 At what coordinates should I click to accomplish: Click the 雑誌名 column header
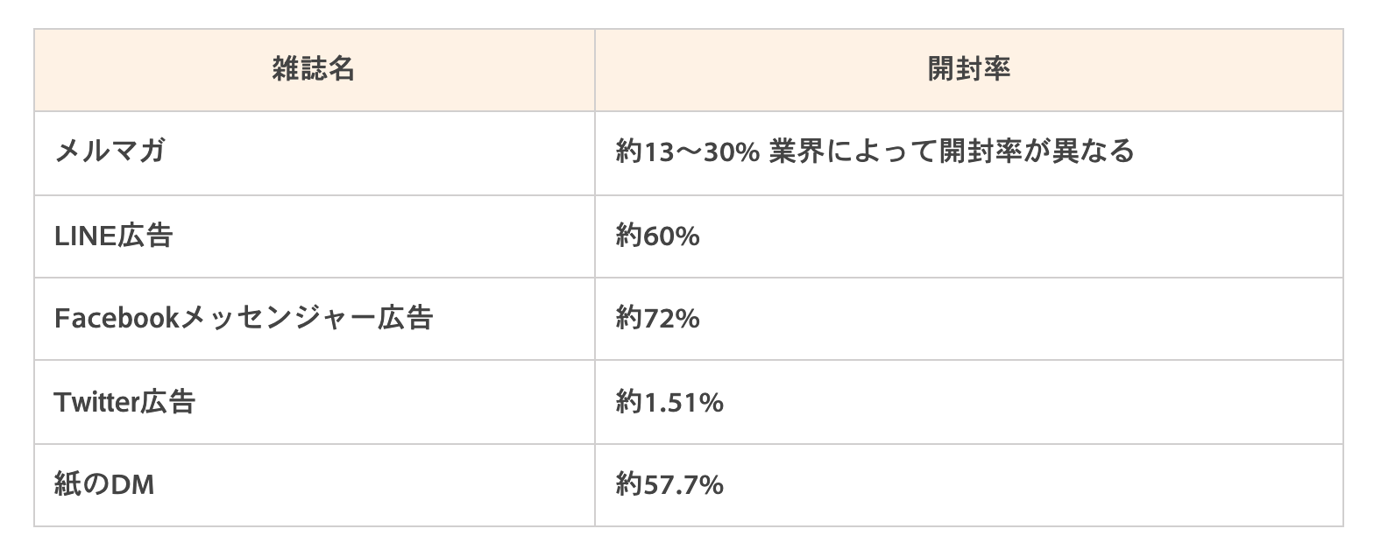tap(313, 69)
